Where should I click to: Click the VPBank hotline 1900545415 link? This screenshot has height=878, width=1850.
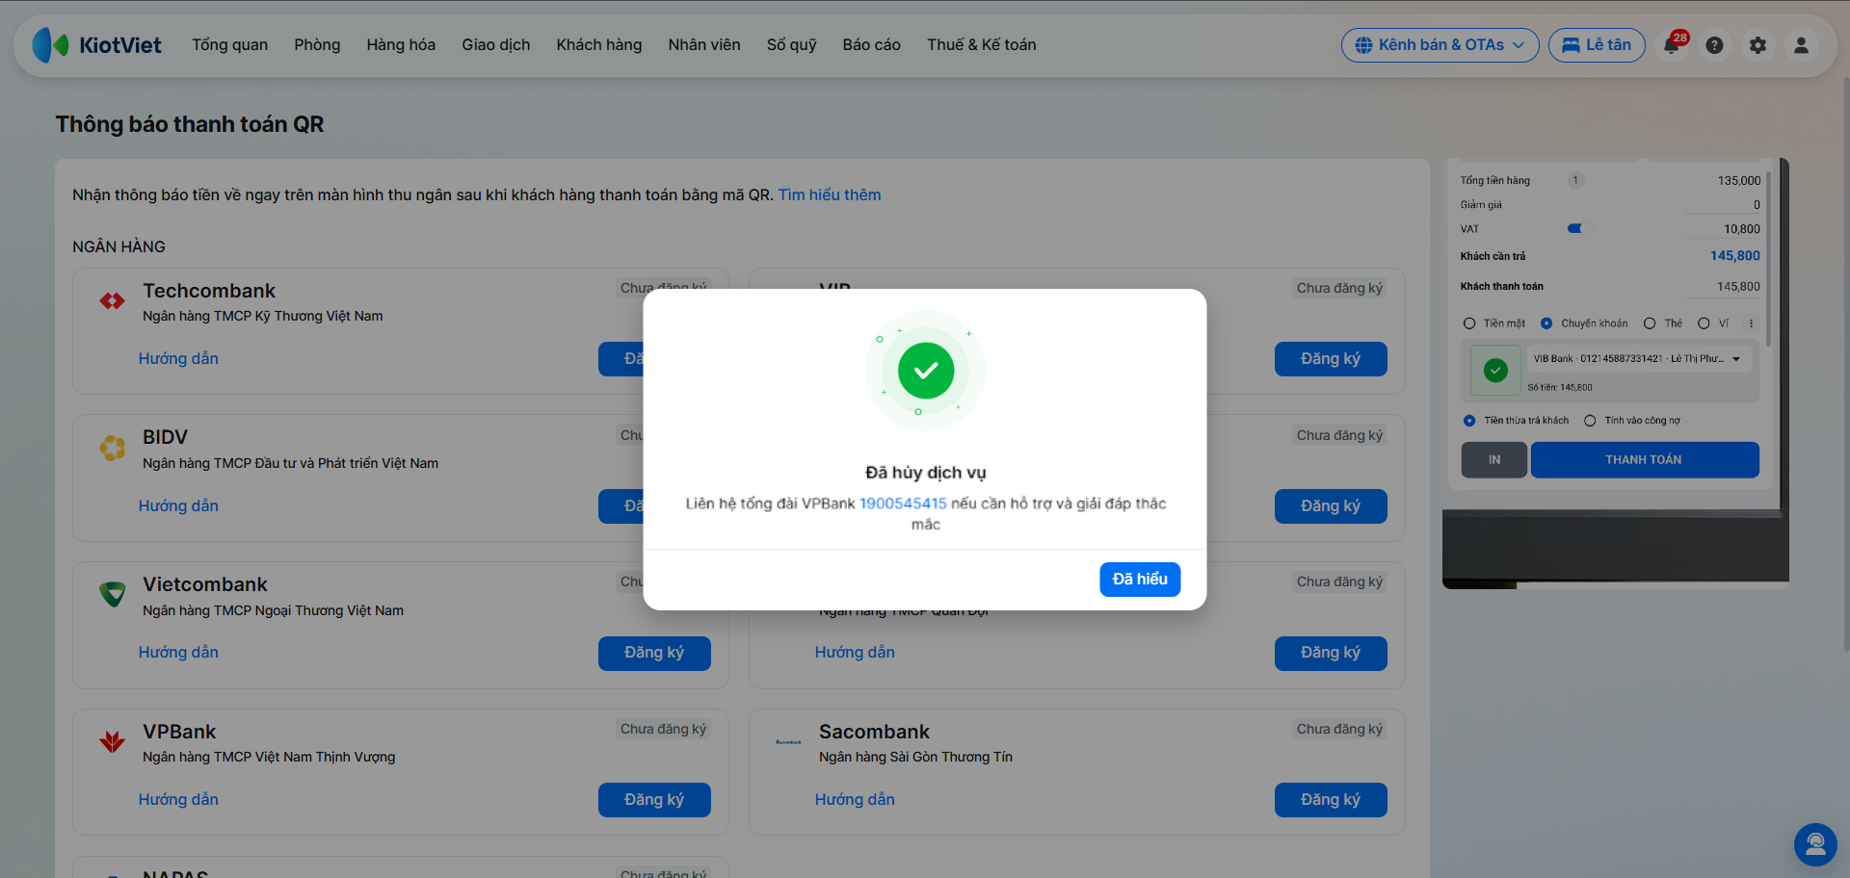[x=903, y=504]
